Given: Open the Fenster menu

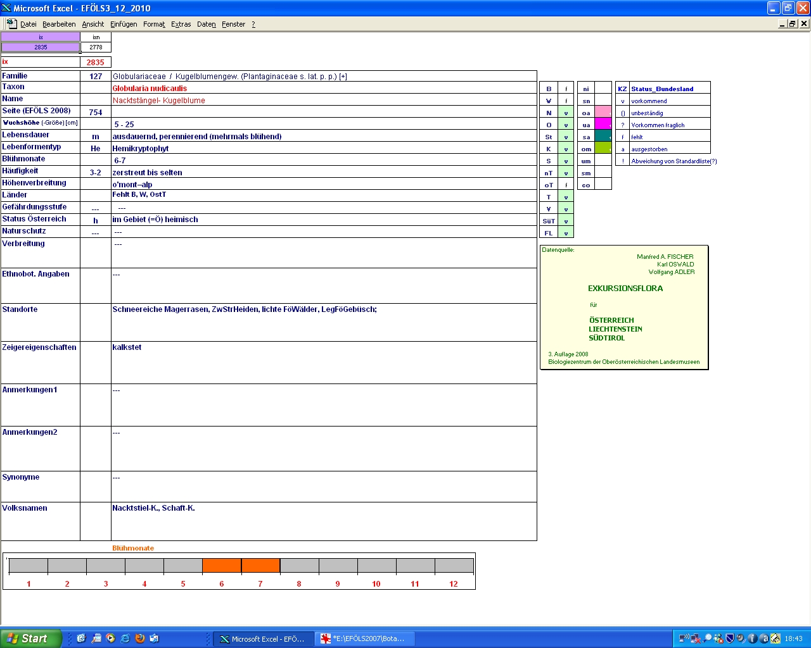Looking at the screenshot, I should coord(233,24).
